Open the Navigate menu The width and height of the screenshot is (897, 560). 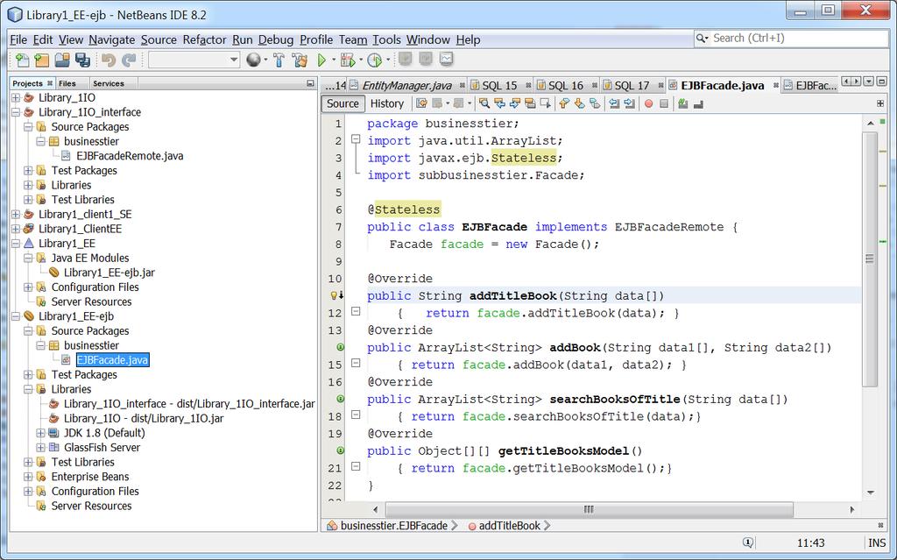tap(111, 39)
